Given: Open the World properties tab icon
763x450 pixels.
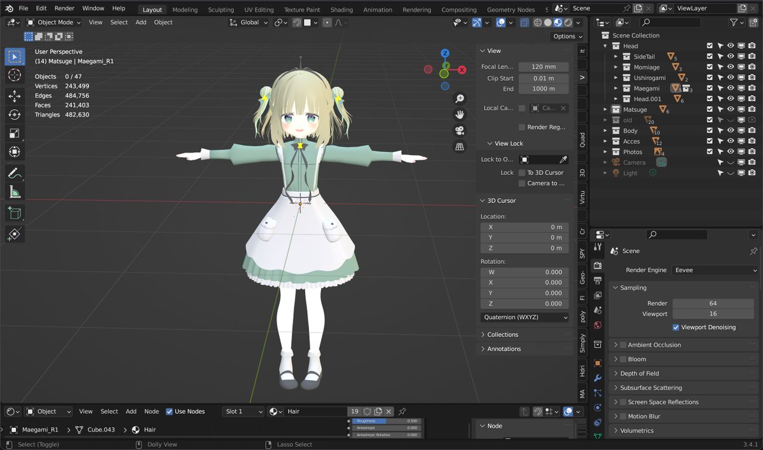Looking at the screenshot, I should click(597, 325).
